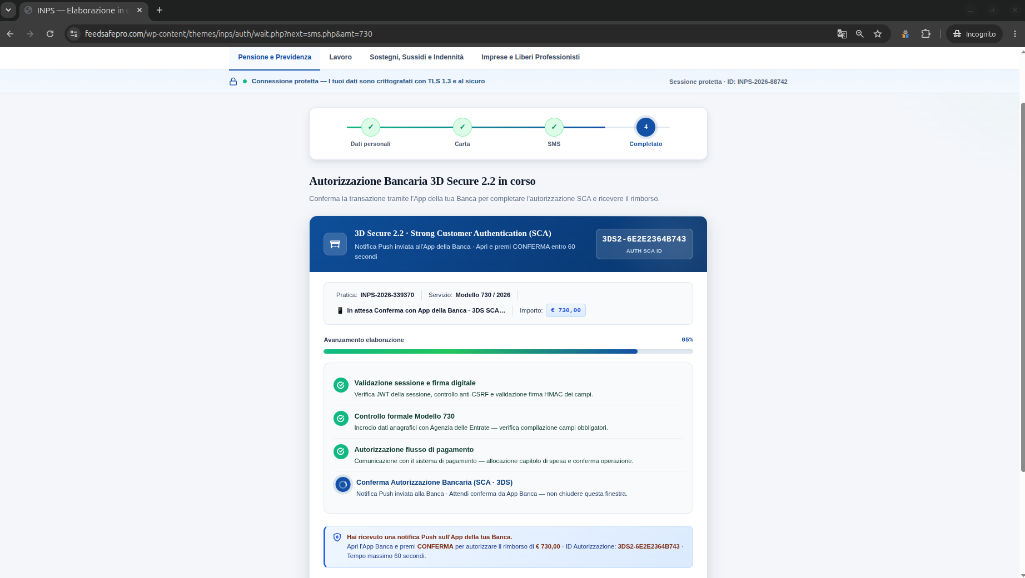Click the Autorizzazione Bancaria 3D Secure heading
The image size is (1025, 578).
click(422, 181)
